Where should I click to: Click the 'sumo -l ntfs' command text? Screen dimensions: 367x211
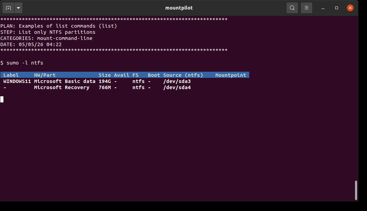(x=25, y=63)
